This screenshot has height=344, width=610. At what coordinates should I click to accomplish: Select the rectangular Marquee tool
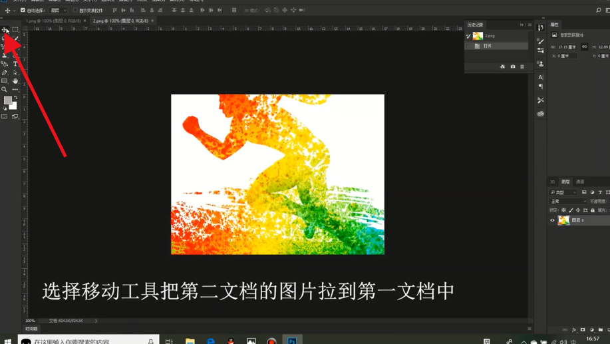(15, 29)
